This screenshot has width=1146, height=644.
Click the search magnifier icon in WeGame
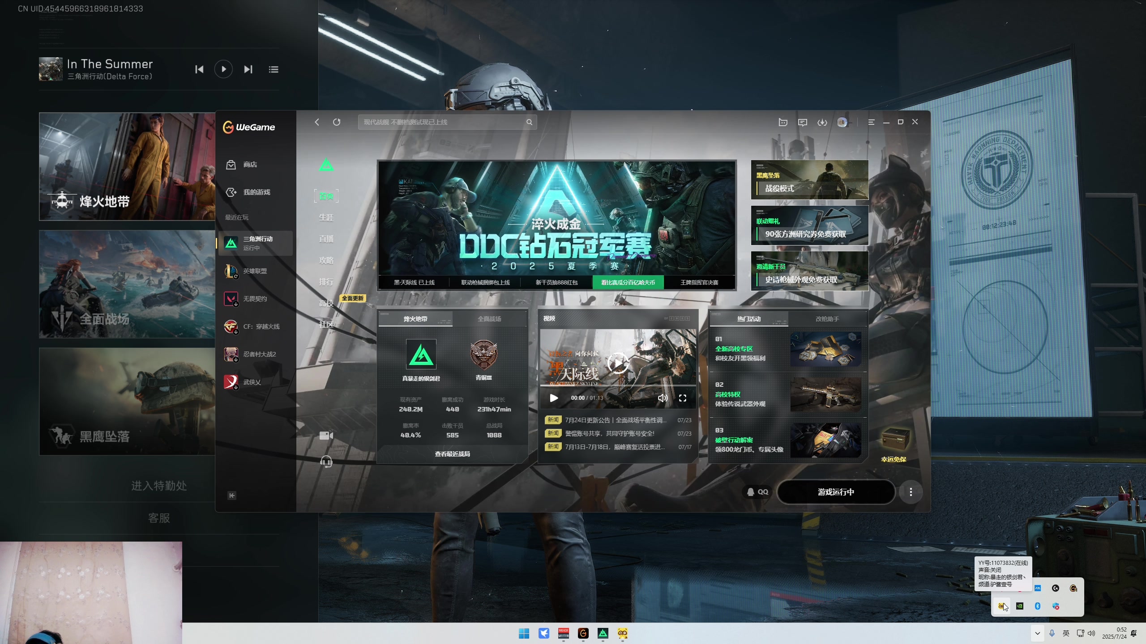529,122
